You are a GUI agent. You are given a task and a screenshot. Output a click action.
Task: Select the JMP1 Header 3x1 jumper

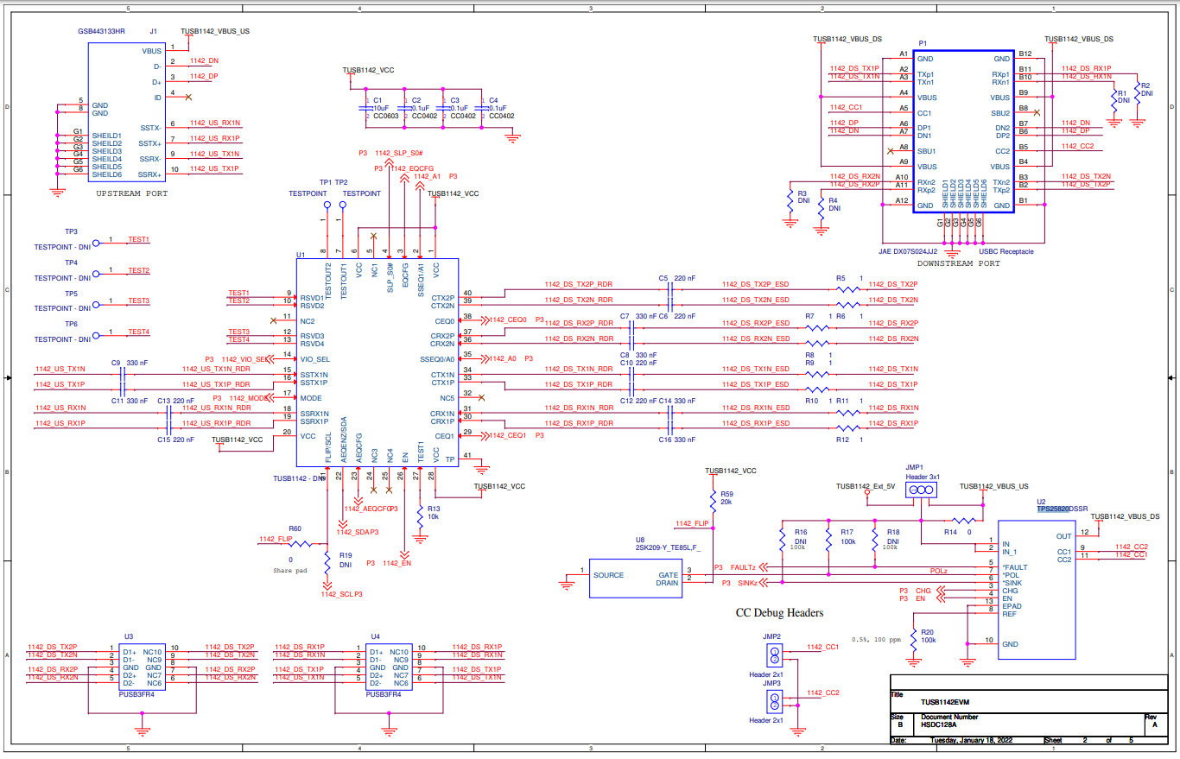(919, 490)
